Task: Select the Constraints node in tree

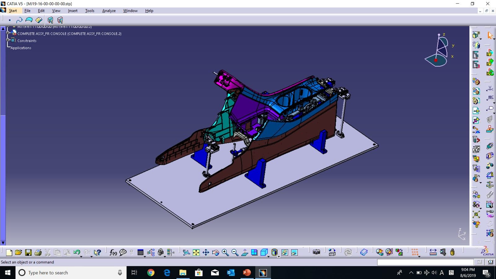Action: pos(27,41)
